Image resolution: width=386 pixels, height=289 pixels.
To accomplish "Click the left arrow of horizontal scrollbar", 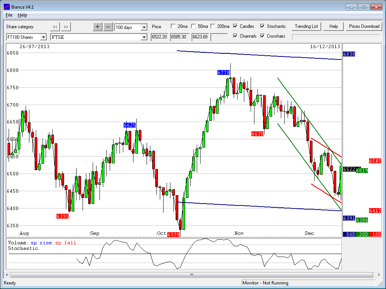I will (8, 275).
